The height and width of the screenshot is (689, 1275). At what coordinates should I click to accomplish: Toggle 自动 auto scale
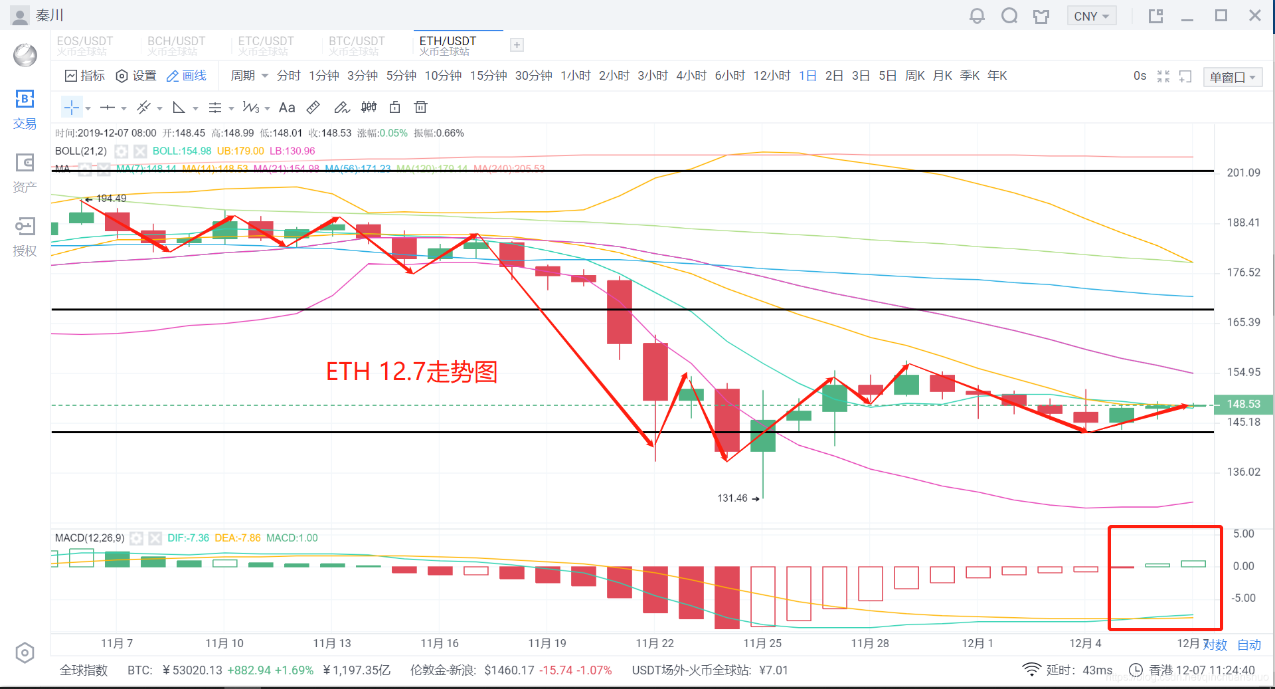tap(1249, 644)
